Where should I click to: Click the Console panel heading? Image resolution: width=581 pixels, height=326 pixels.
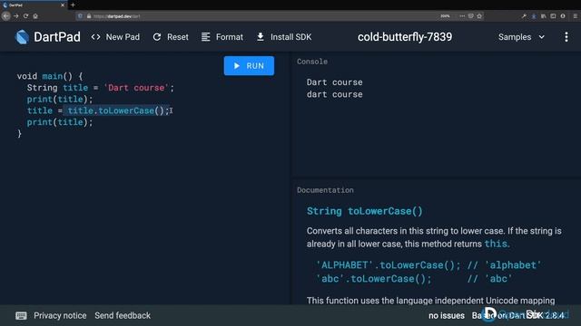(x=312, y=62)
